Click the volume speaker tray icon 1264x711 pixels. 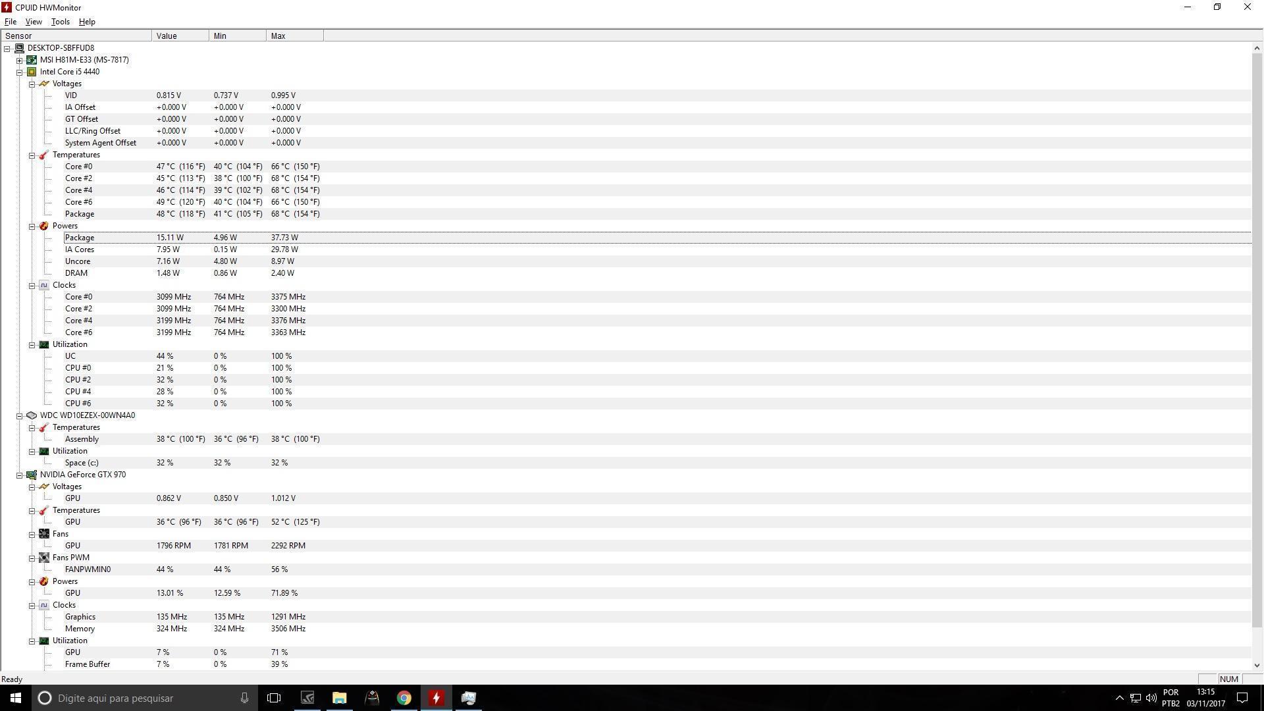point(1151,698)
